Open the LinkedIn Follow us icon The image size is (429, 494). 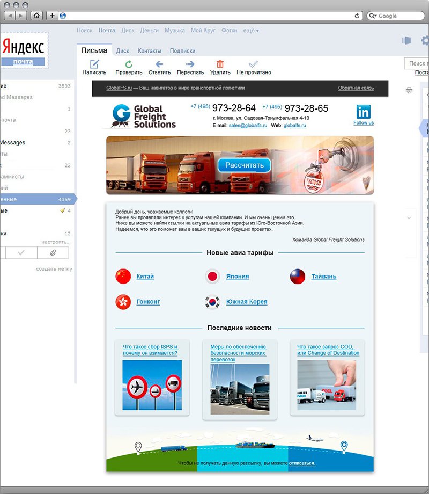click(364, 112)
